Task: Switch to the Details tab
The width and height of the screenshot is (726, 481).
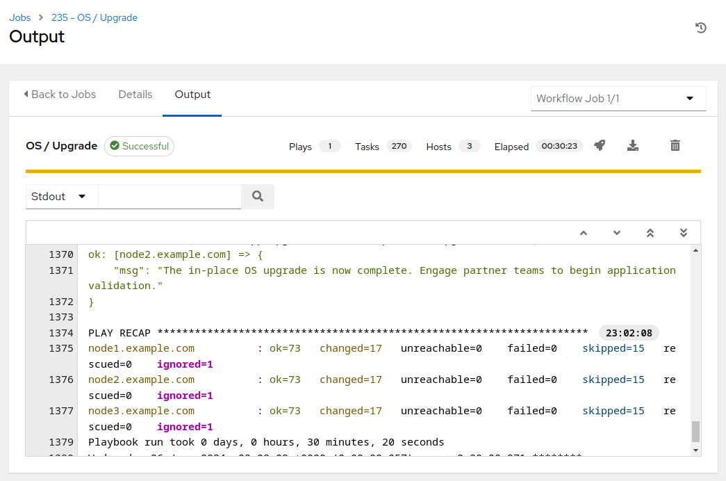Action: 135,95
